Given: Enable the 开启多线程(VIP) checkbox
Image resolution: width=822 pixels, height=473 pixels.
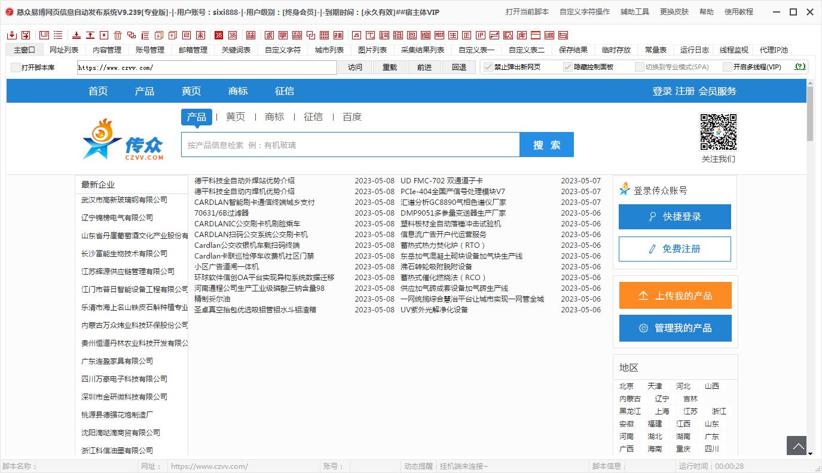Looking at the screenshot, I should [x=727, y=67].
